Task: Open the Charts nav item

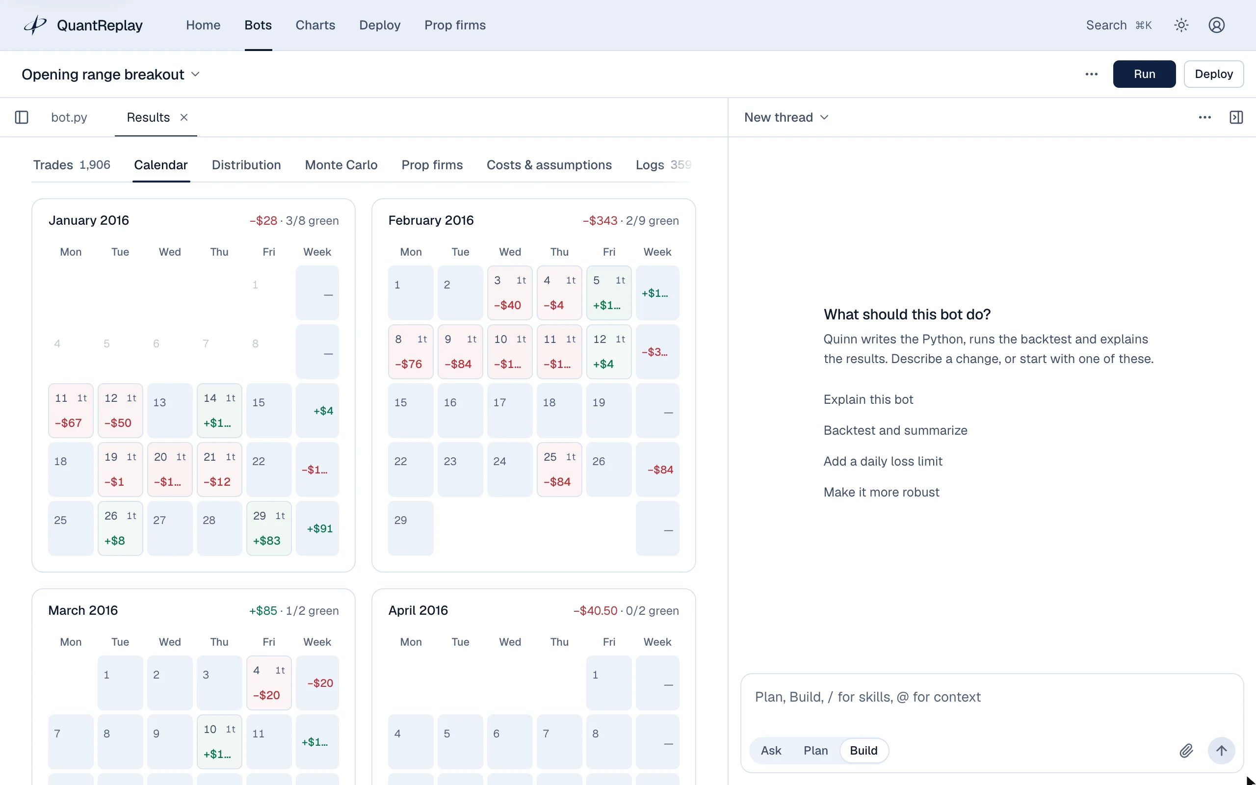Action: [315, 25]
